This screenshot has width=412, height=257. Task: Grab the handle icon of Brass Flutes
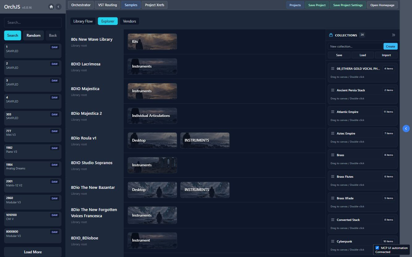pyautogui.click(x=333, y=176)
